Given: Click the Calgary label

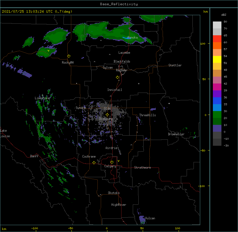Looking at the screenshot, I should point(110,166).
